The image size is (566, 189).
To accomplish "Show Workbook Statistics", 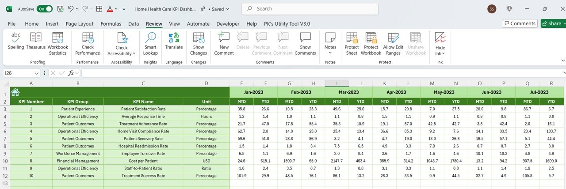I will (58, 44).
